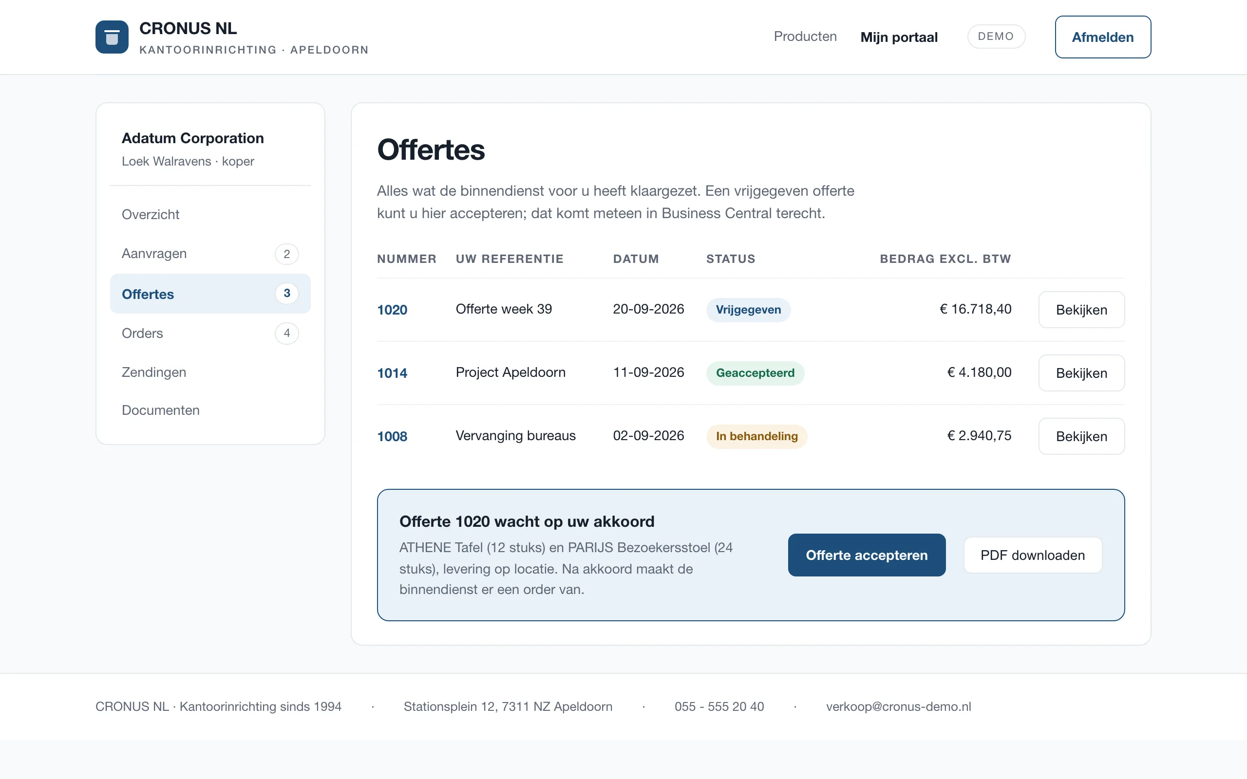The height and width of the screenshot is (779, 1247).
Task: Click the PDF downloaden button
Action: [x=1033, y=555]
